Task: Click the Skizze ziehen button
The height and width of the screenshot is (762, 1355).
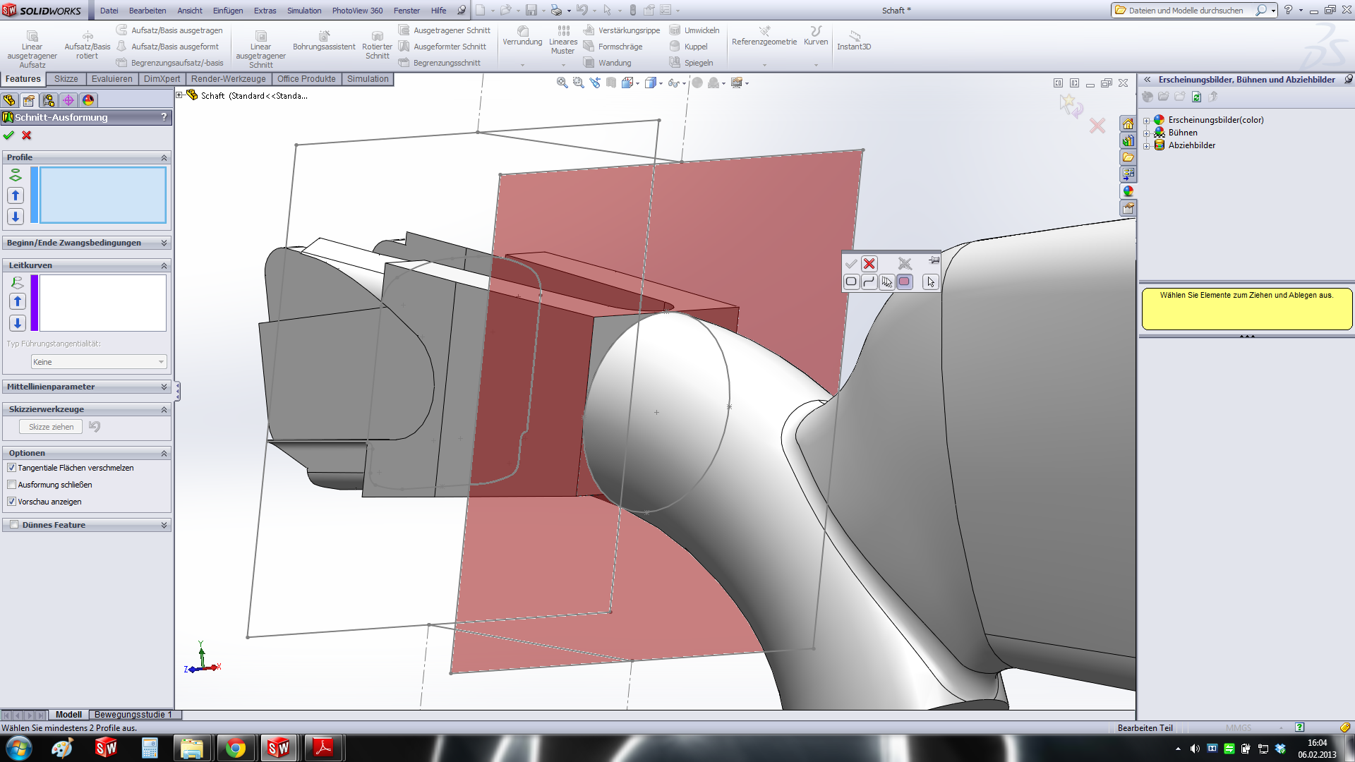Action: (x=51, y=427)
